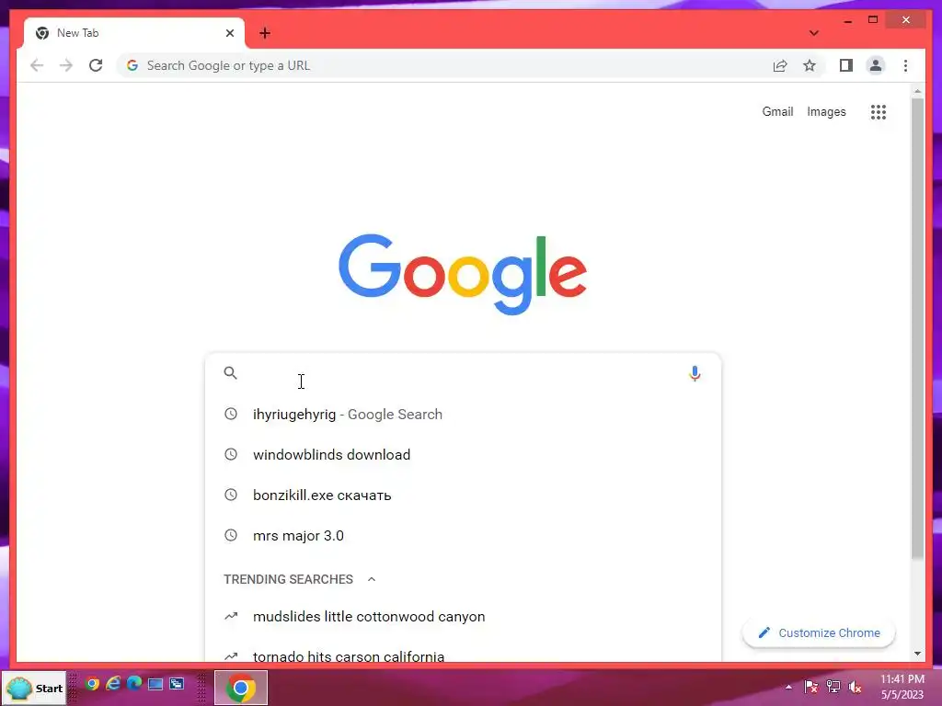The width and height of the screenshot is (942, 706).
Task: Open the Images link
Action: click(826, 111)
